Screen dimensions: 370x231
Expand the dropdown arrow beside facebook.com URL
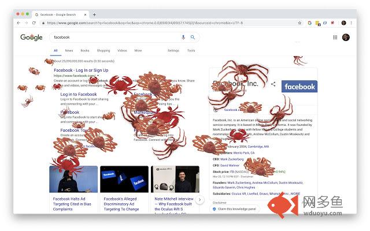click(x=98, y=76)
